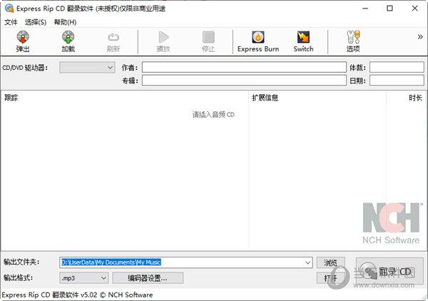This screenshot has width=428, height=301.
Task: Click into the 体裁 input field
Action: point(397,67)
